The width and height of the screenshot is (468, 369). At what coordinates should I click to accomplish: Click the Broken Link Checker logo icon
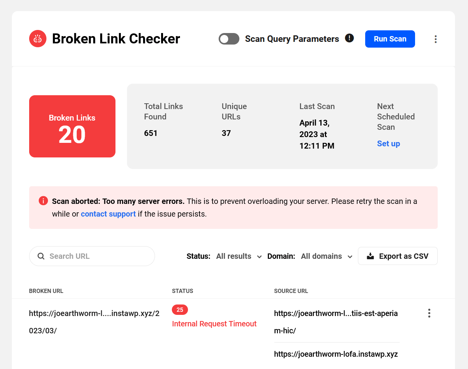38,38
